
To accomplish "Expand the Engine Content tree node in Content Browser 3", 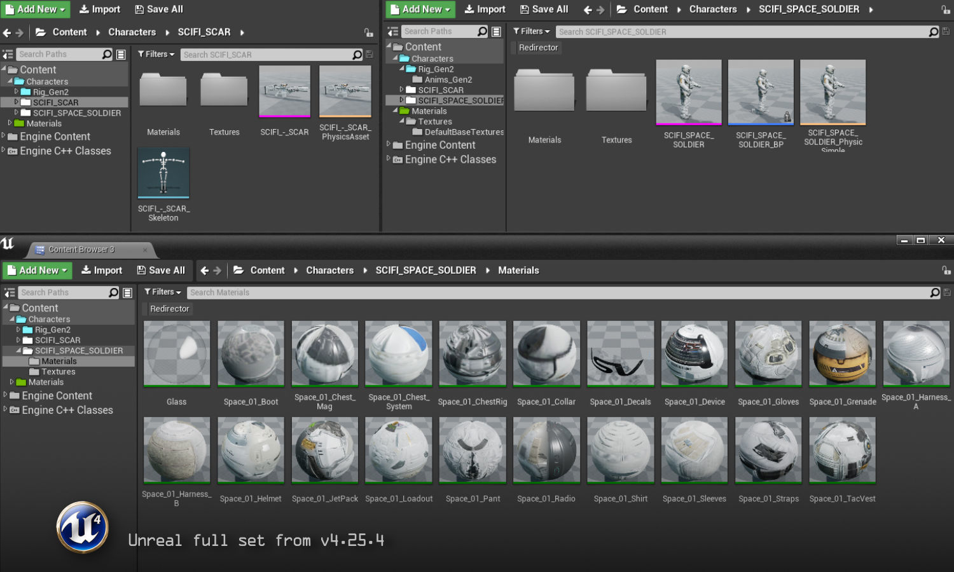I will 6,395.
